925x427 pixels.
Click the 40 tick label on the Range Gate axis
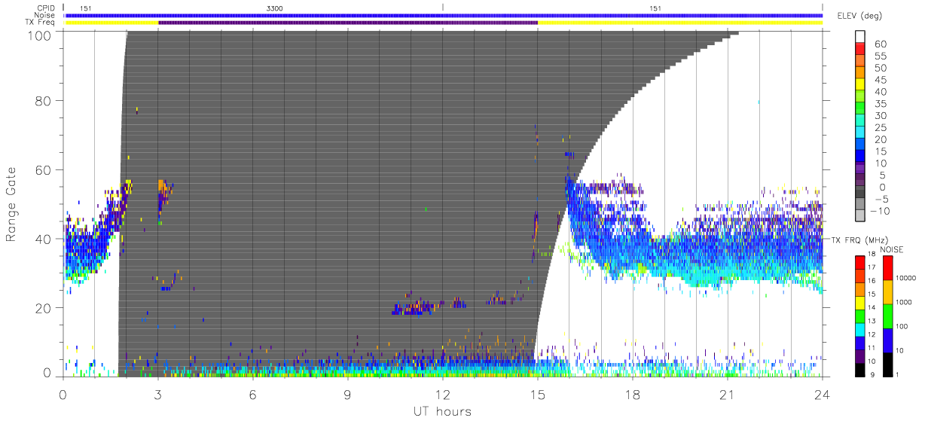click(43, 239)
